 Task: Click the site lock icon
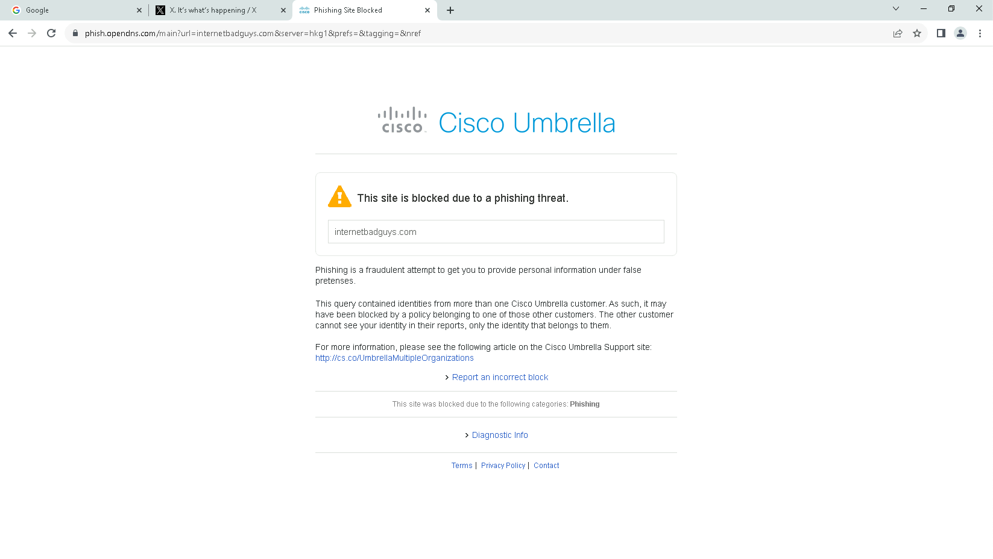[x=75, y=33]
